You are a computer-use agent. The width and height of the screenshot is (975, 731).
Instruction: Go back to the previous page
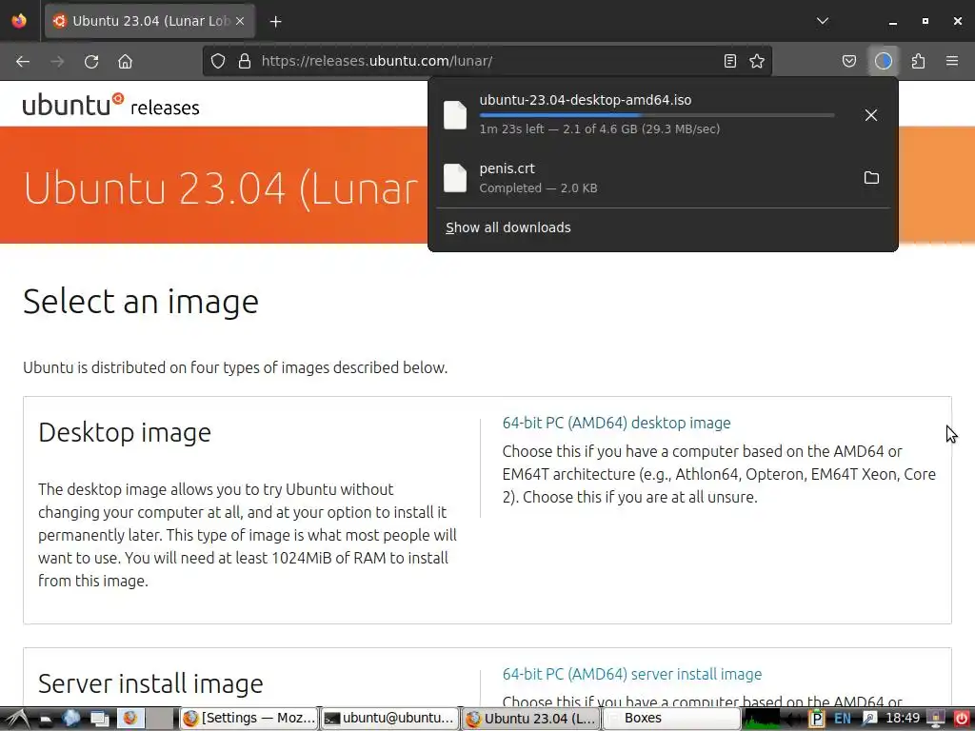point(23,61)
